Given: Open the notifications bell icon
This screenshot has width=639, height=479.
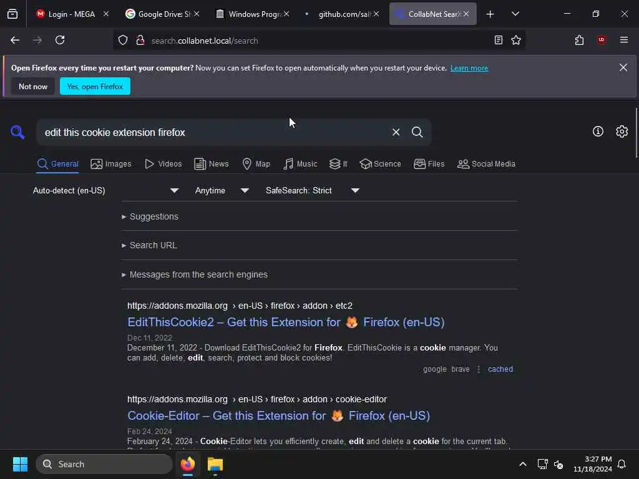Looking at the screenshot, I should tap(622, 464).
